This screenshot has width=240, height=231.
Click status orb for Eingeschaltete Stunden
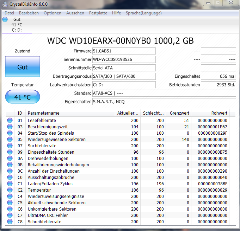(10, 152)
